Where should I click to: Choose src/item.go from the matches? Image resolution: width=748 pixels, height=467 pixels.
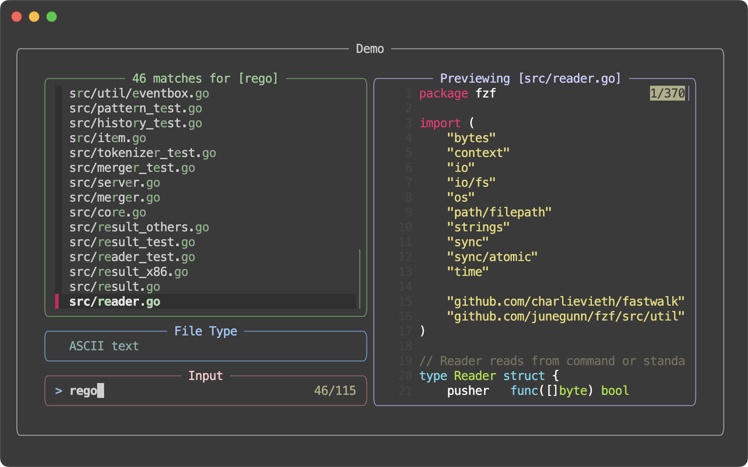(x=108, y=138)
